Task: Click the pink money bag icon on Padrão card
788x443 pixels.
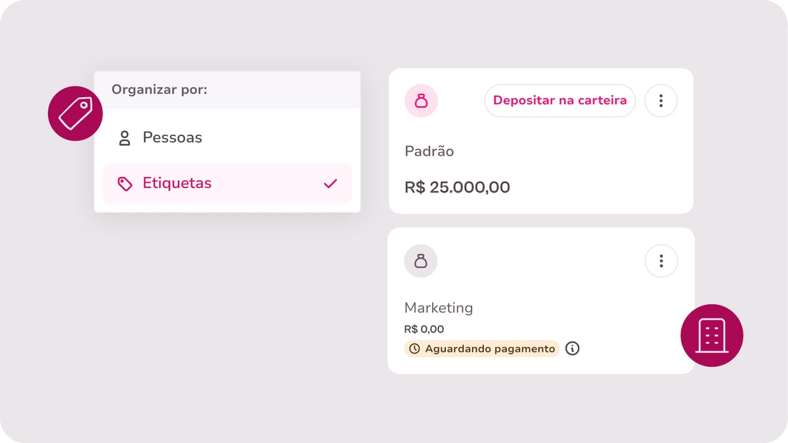Action: (x=421, y=101)
